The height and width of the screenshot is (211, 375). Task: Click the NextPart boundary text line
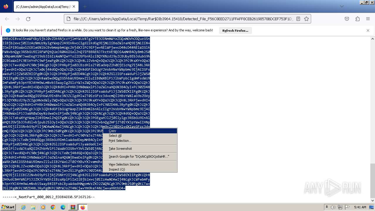[49, 197]
